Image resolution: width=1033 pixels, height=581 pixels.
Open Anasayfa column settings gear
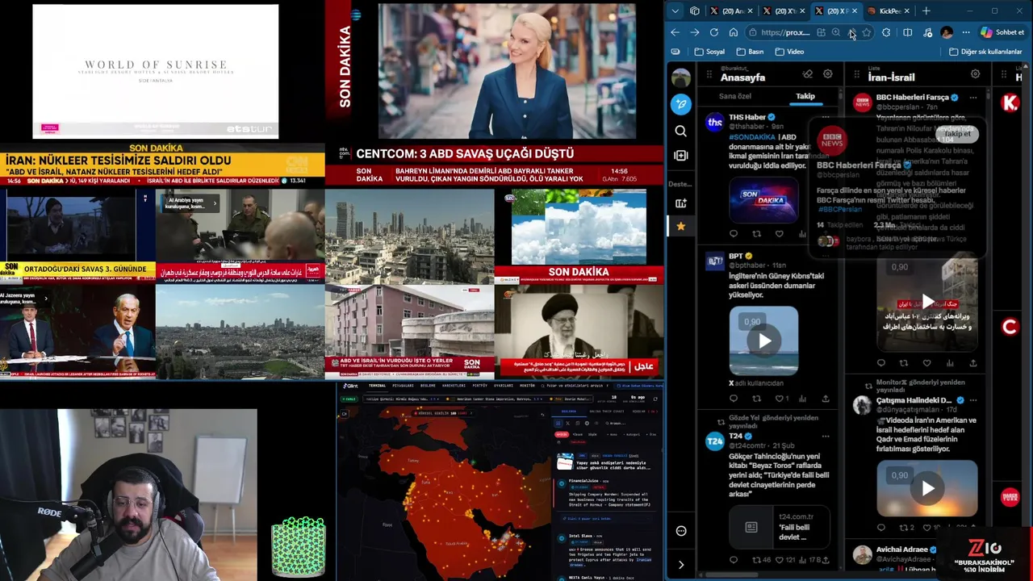(x=827, y=74)
